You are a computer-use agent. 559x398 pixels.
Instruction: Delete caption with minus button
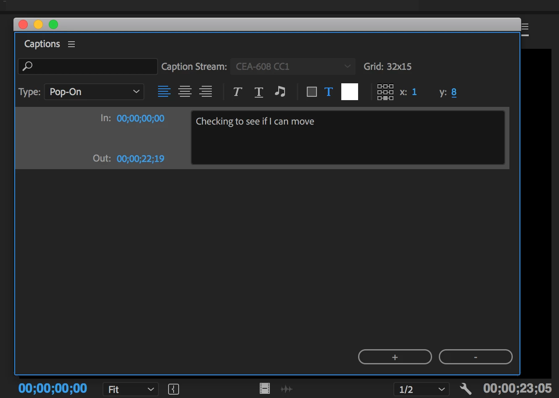tap(476, 357)
